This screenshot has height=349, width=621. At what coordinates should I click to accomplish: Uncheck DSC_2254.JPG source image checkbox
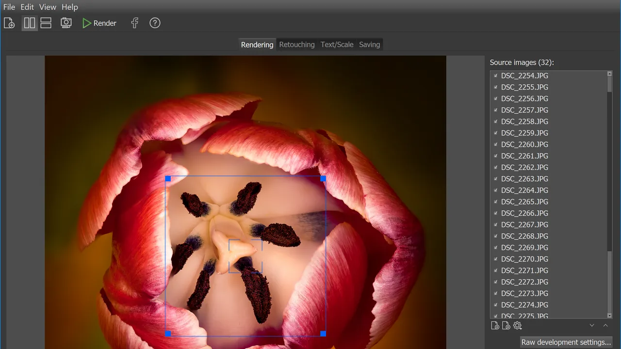[x=495, y=76]
